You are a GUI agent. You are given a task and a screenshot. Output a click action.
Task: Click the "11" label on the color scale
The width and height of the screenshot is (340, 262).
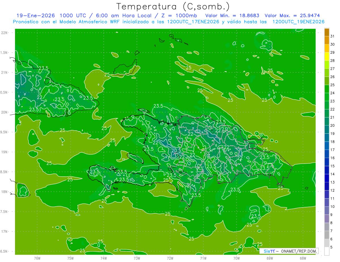333,198
